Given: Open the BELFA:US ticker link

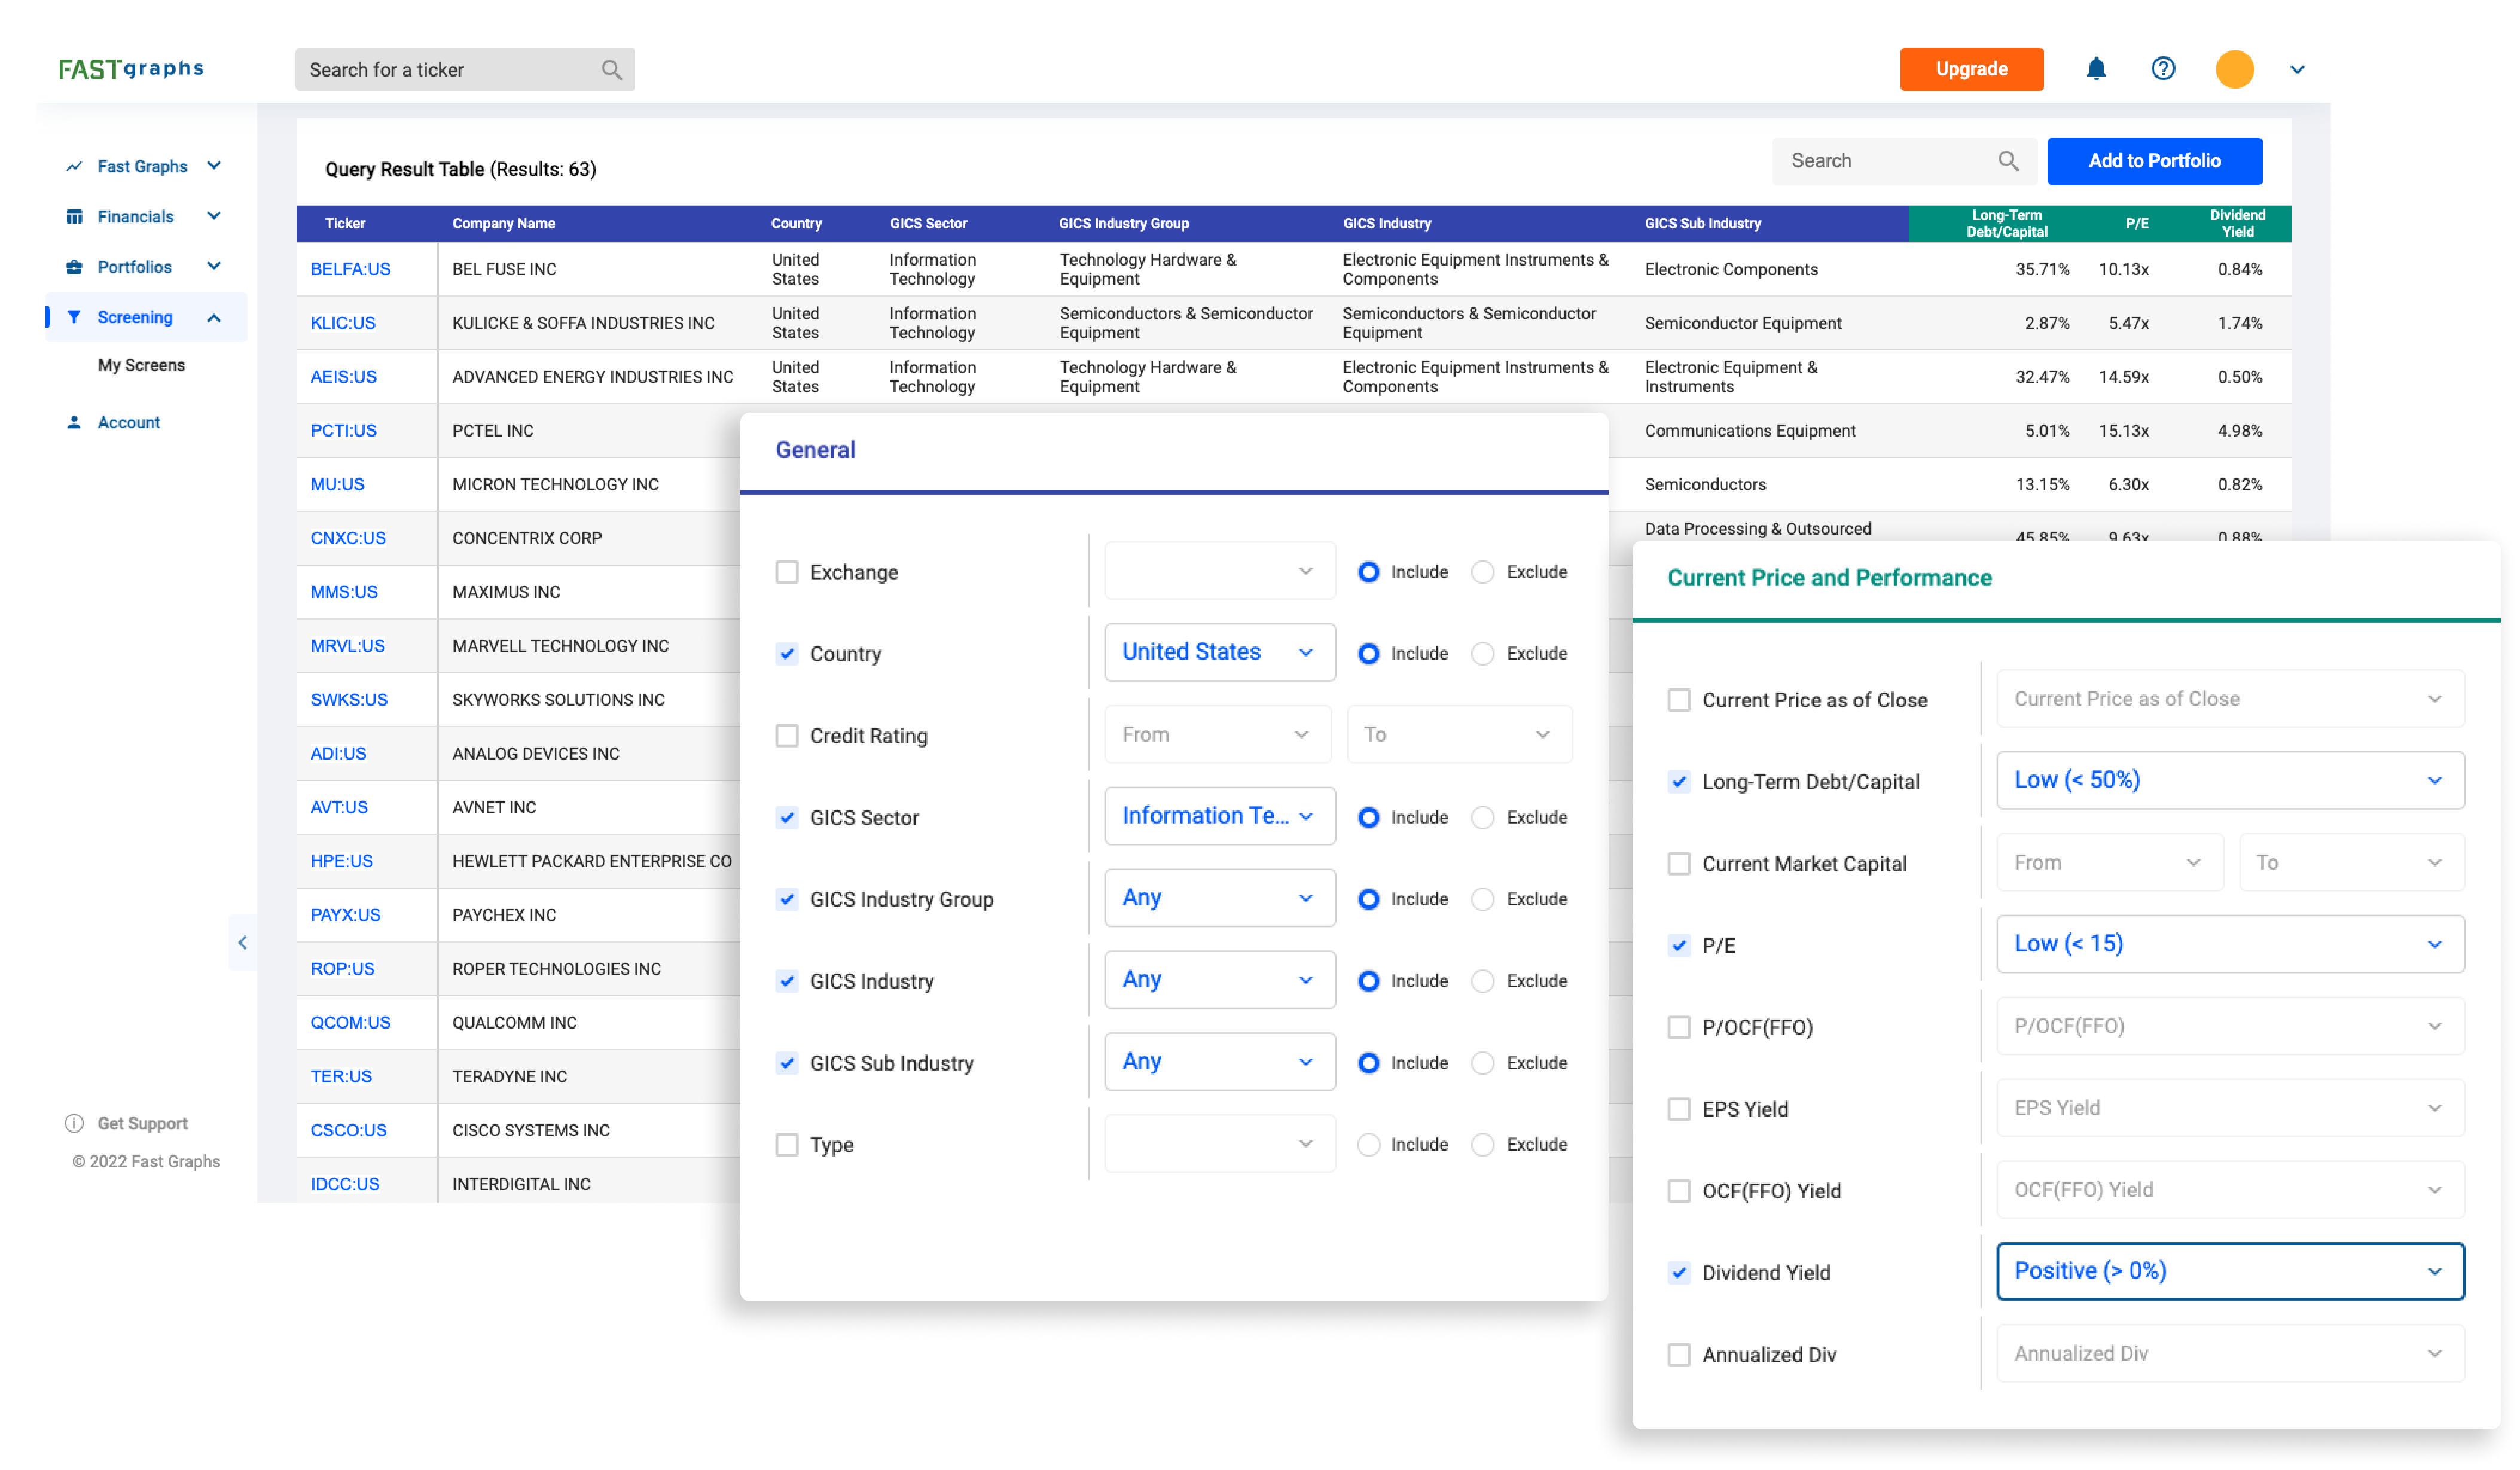Looking at the screenshot, I should (x=350, y=269).
